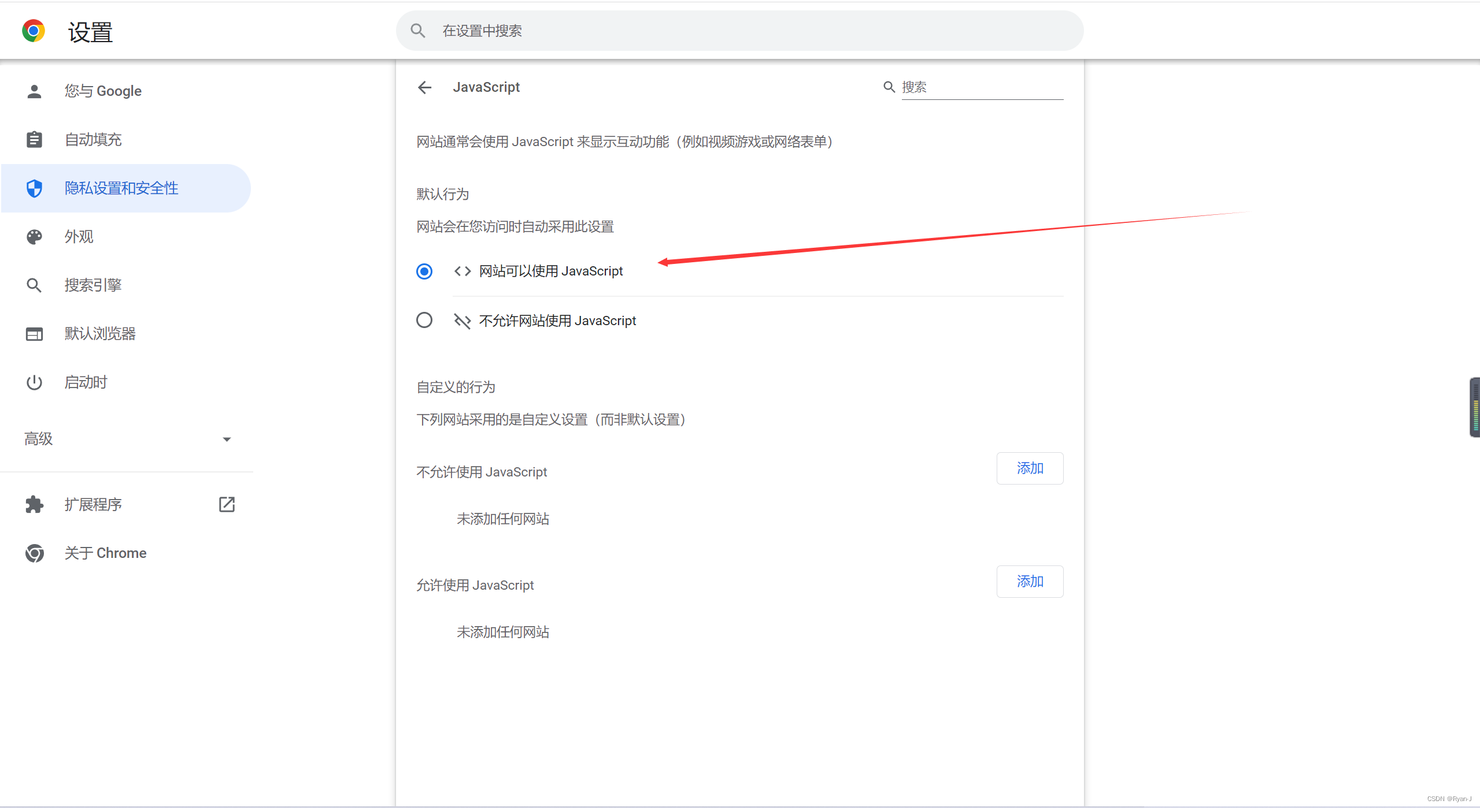Viewport: 1480px width, 808px height.
Task: Click the magnifier icon in the main settings search bar
Action: 418,31
